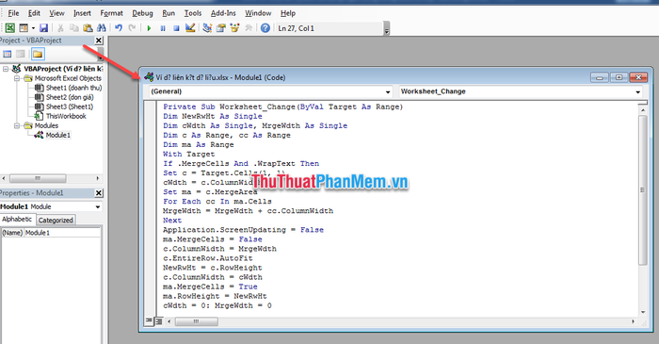This screenshot has height=344, width=659.
Task: Toggle Design Mode icon
Action: (x=190, y=28)
